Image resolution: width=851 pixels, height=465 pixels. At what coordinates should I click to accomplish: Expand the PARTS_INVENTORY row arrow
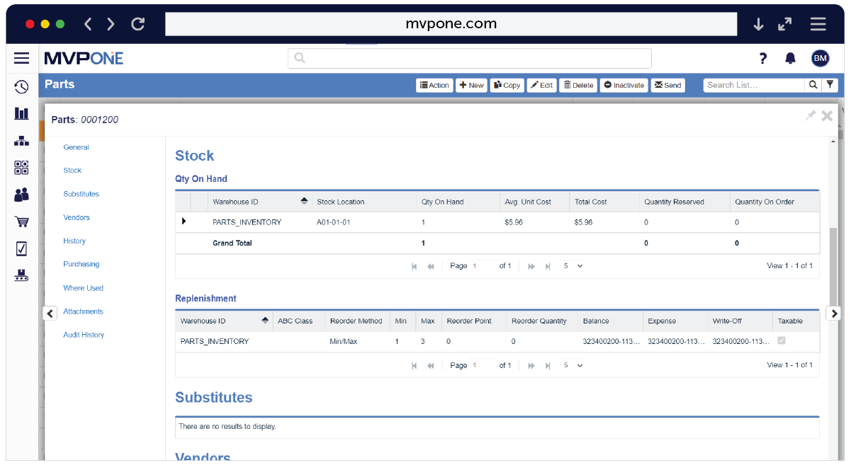coord(184,221)
